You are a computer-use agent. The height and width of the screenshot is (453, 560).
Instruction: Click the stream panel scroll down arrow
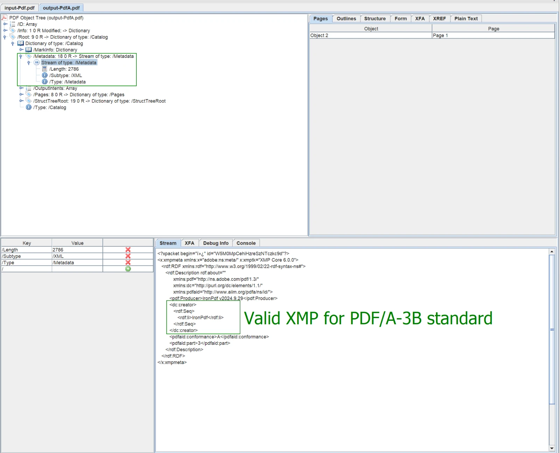coord(552,448)
